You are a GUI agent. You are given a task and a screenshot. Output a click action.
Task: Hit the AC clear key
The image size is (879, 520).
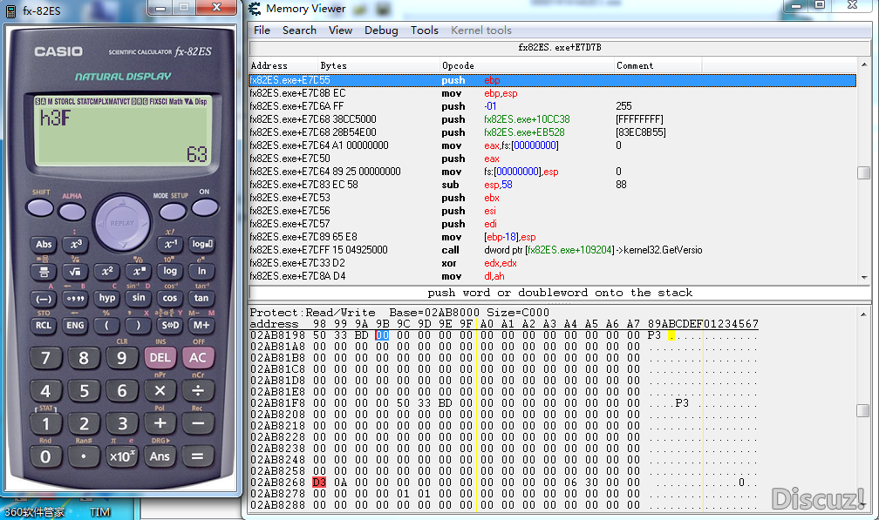(198, 357)
